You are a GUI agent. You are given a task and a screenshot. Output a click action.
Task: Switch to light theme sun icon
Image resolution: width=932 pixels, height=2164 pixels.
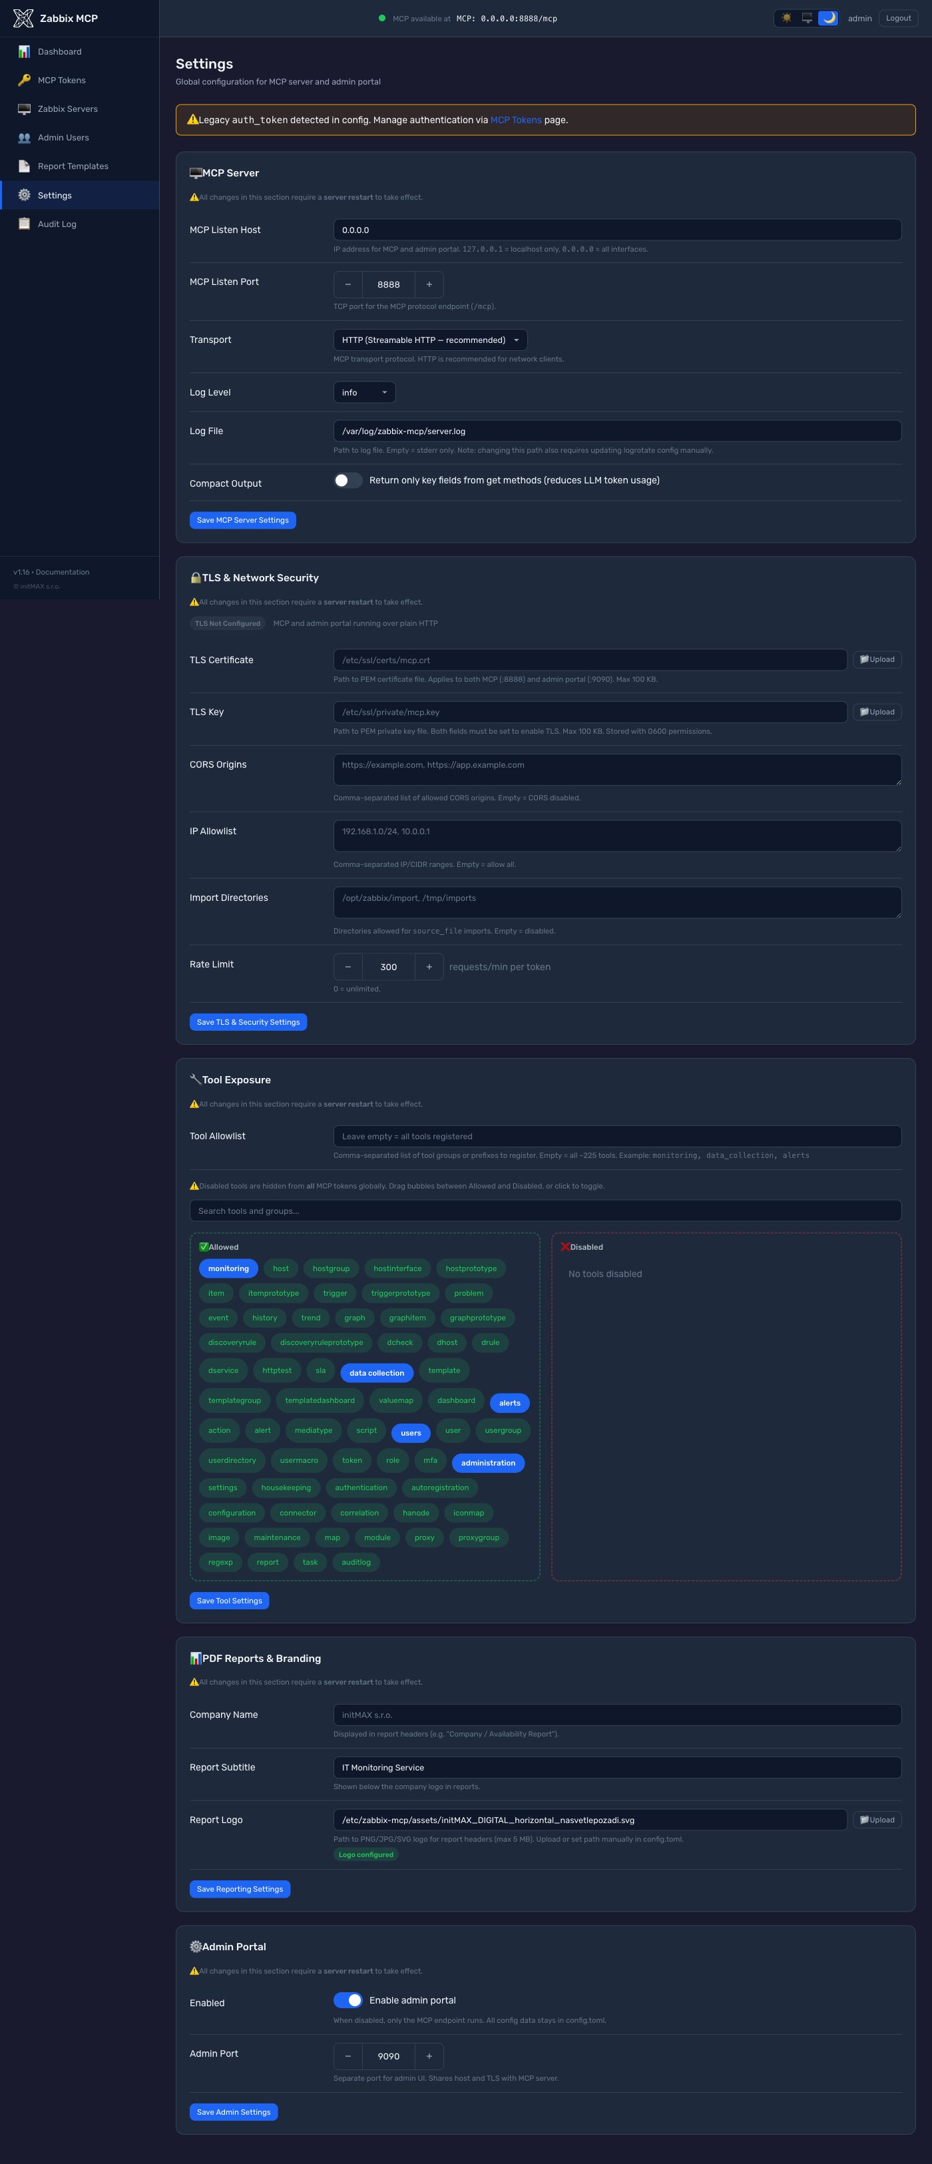[x=787, y=17]
